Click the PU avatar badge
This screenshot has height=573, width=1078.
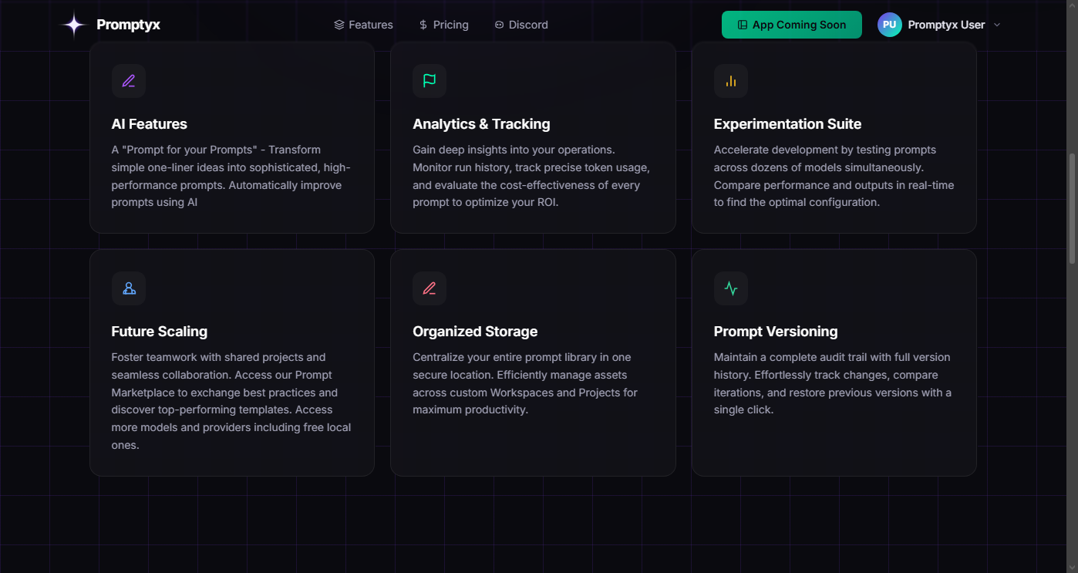[x=889, y=24]
